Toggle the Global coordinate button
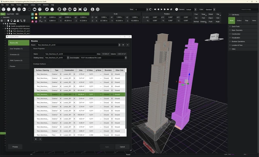The width and height of the screenshot is (259, 157). tap(210, 14)
